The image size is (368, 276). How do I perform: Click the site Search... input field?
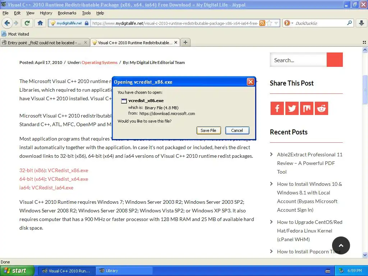[x=298, y=60]
